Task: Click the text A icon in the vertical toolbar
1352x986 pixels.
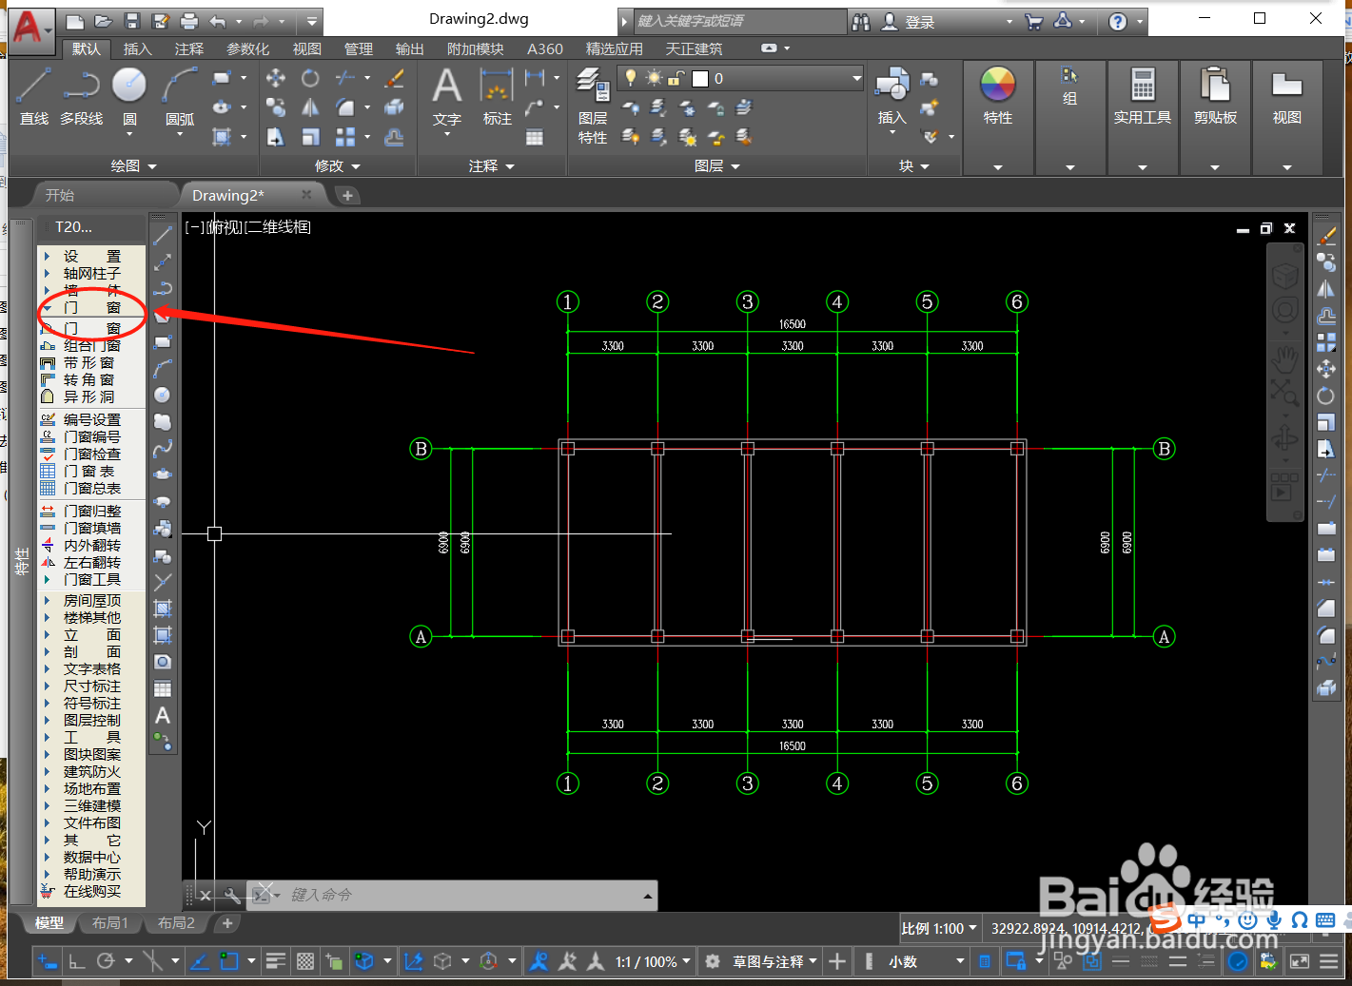Action: (x=163, y=715)
